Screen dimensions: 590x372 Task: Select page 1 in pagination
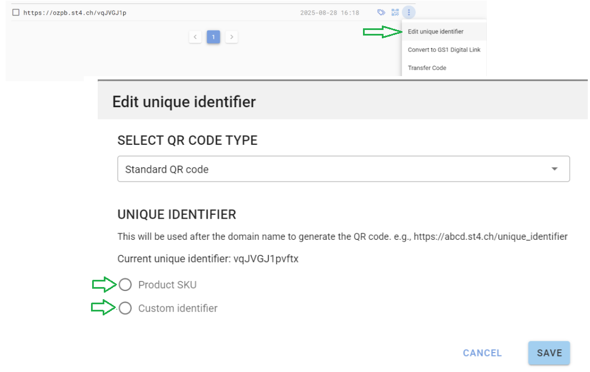coord(213,37)
